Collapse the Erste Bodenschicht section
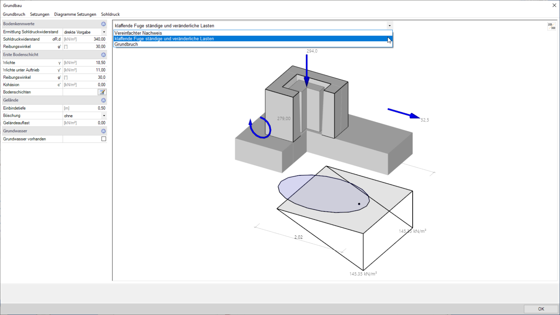 point(104,55)
